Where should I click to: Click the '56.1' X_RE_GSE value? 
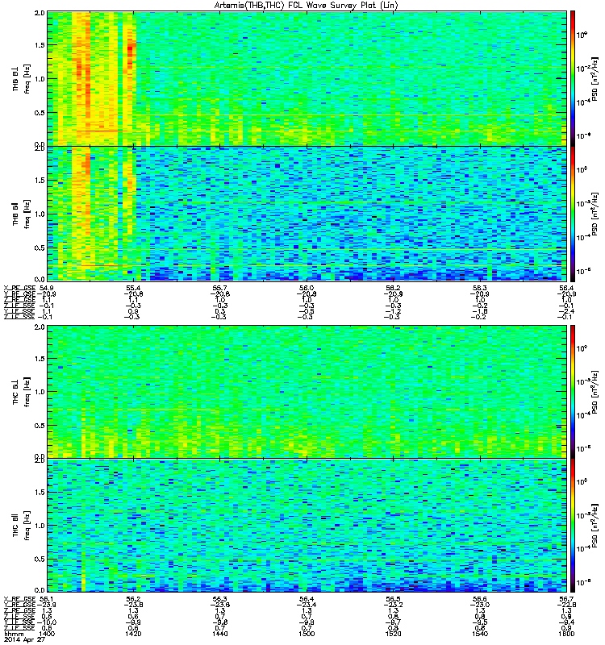(47, 599)
